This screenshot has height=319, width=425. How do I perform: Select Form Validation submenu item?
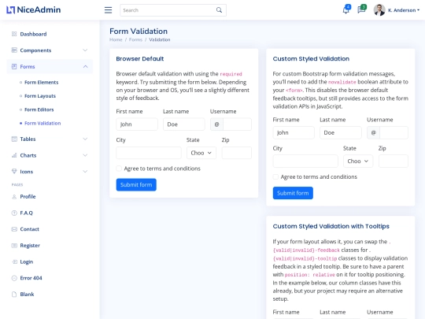tap(42, 123)
